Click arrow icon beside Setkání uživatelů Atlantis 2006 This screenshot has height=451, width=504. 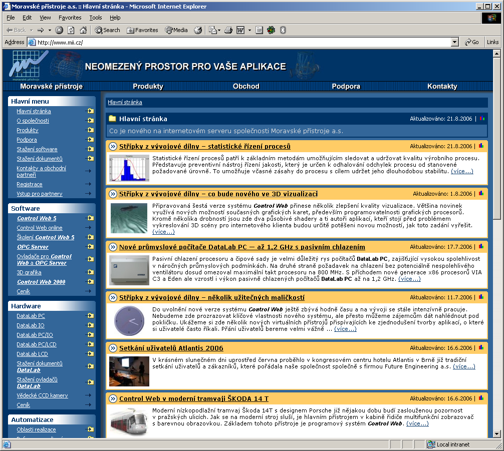pos(112,348)
